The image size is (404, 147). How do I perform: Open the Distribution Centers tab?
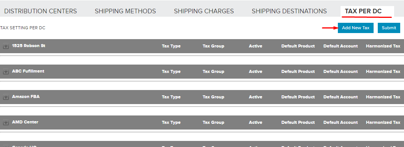[40, 11]
